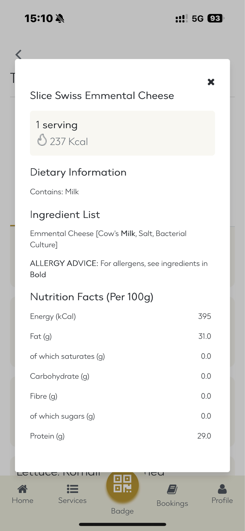Tap the Ingredient List heading
The width and height of the screenshot is (245, 531).
pos(65,215)
